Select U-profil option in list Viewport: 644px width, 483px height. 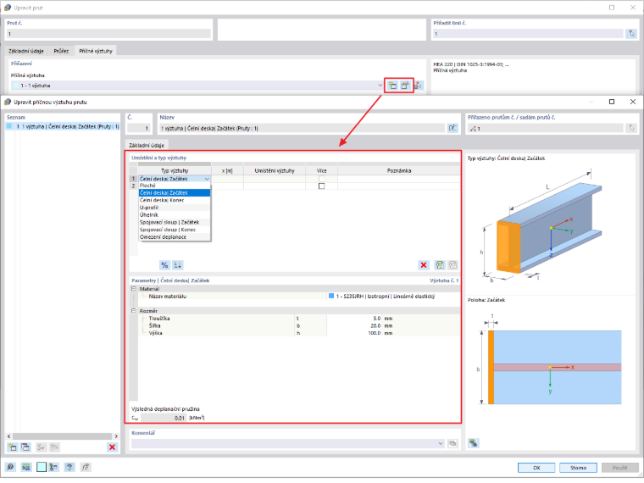175,208
